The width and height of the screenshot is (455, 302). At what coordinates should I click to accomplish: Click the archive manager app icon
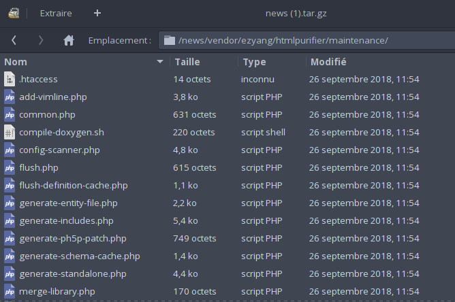click(14, 14)
